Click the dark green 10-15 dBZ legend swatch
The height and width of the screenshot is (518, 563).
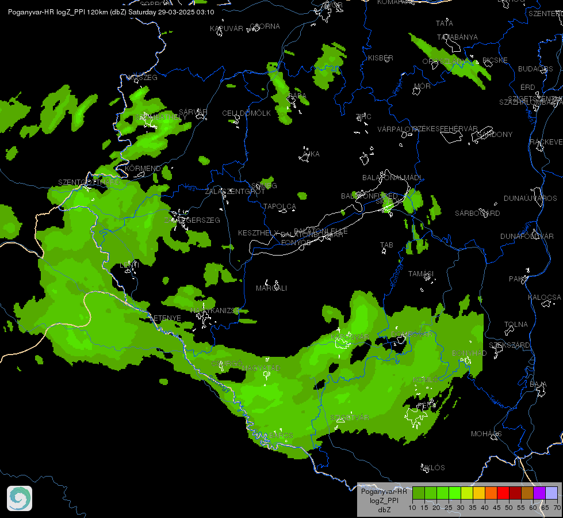[x=418, y=493]
